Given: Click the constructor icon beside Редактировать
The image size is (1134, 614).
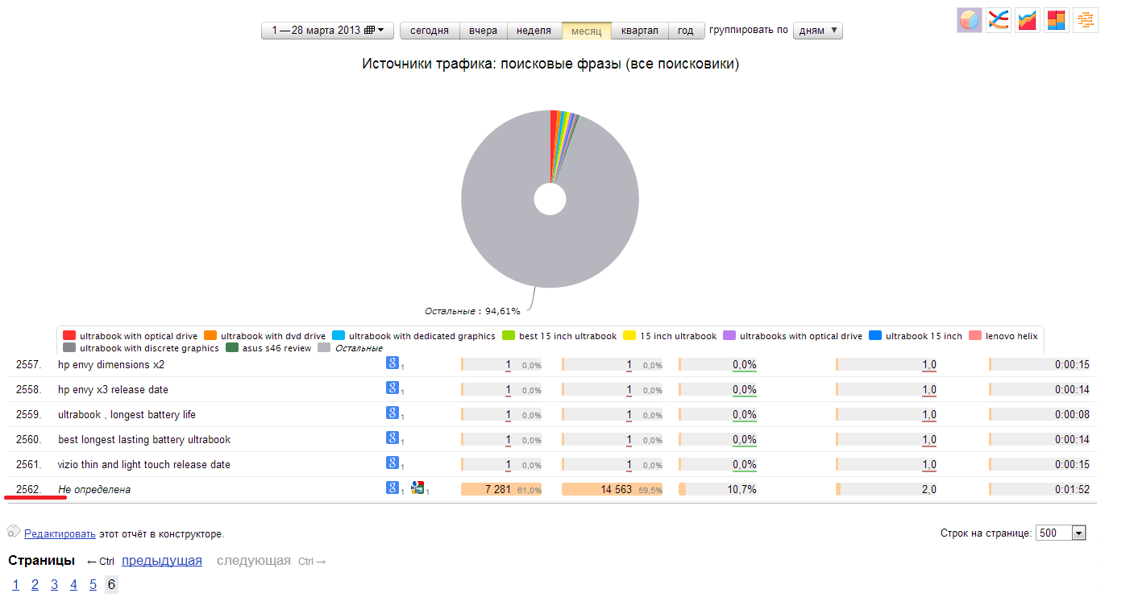Looking at the screenshot, I should coord(14,532).
